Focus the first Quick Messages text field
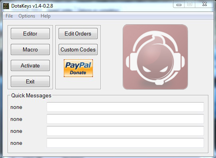Screen dimensions: 216x158 [x=125, y=107]
